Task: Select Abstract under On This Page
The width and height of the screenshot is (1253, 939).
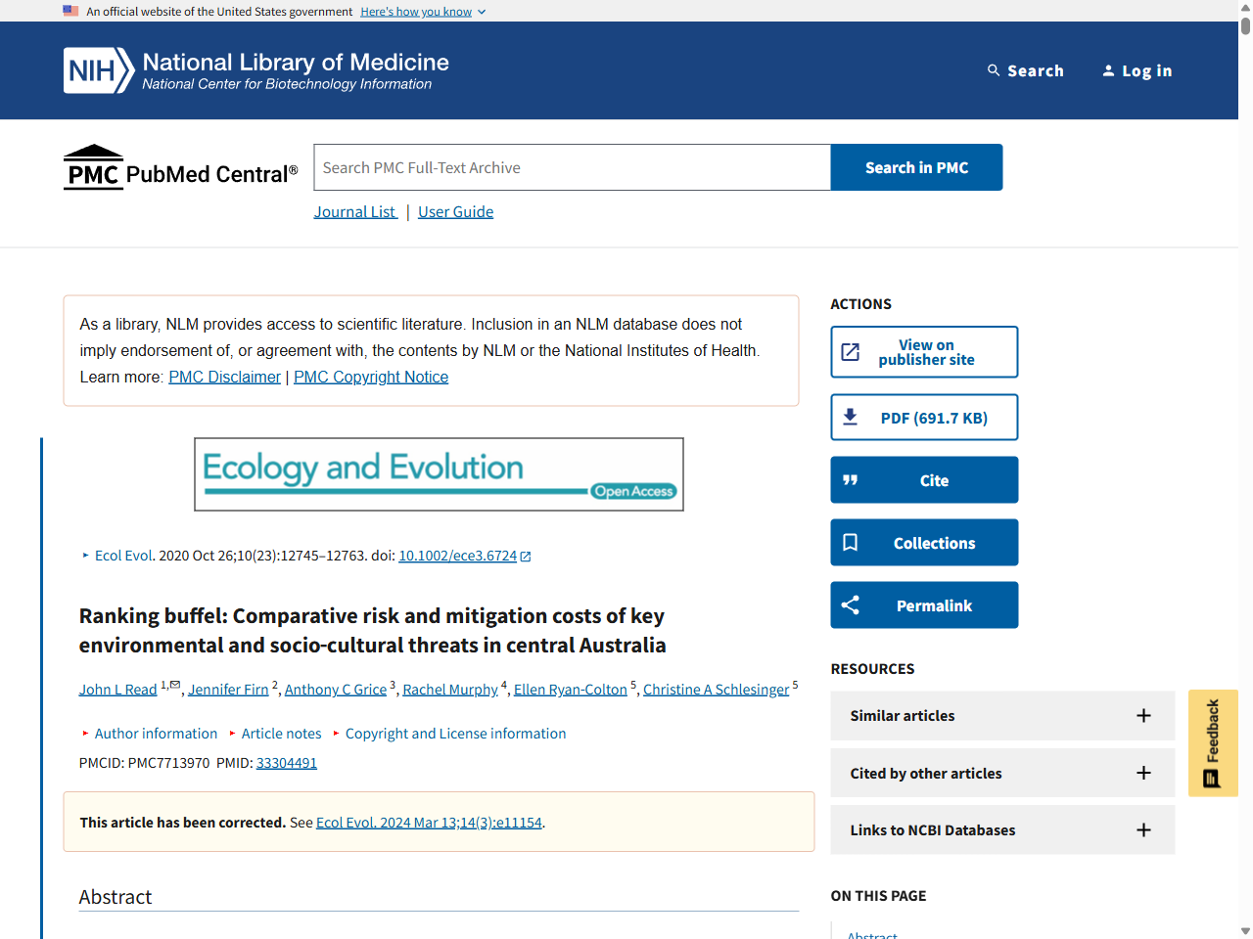Action: tap(872, 934)
